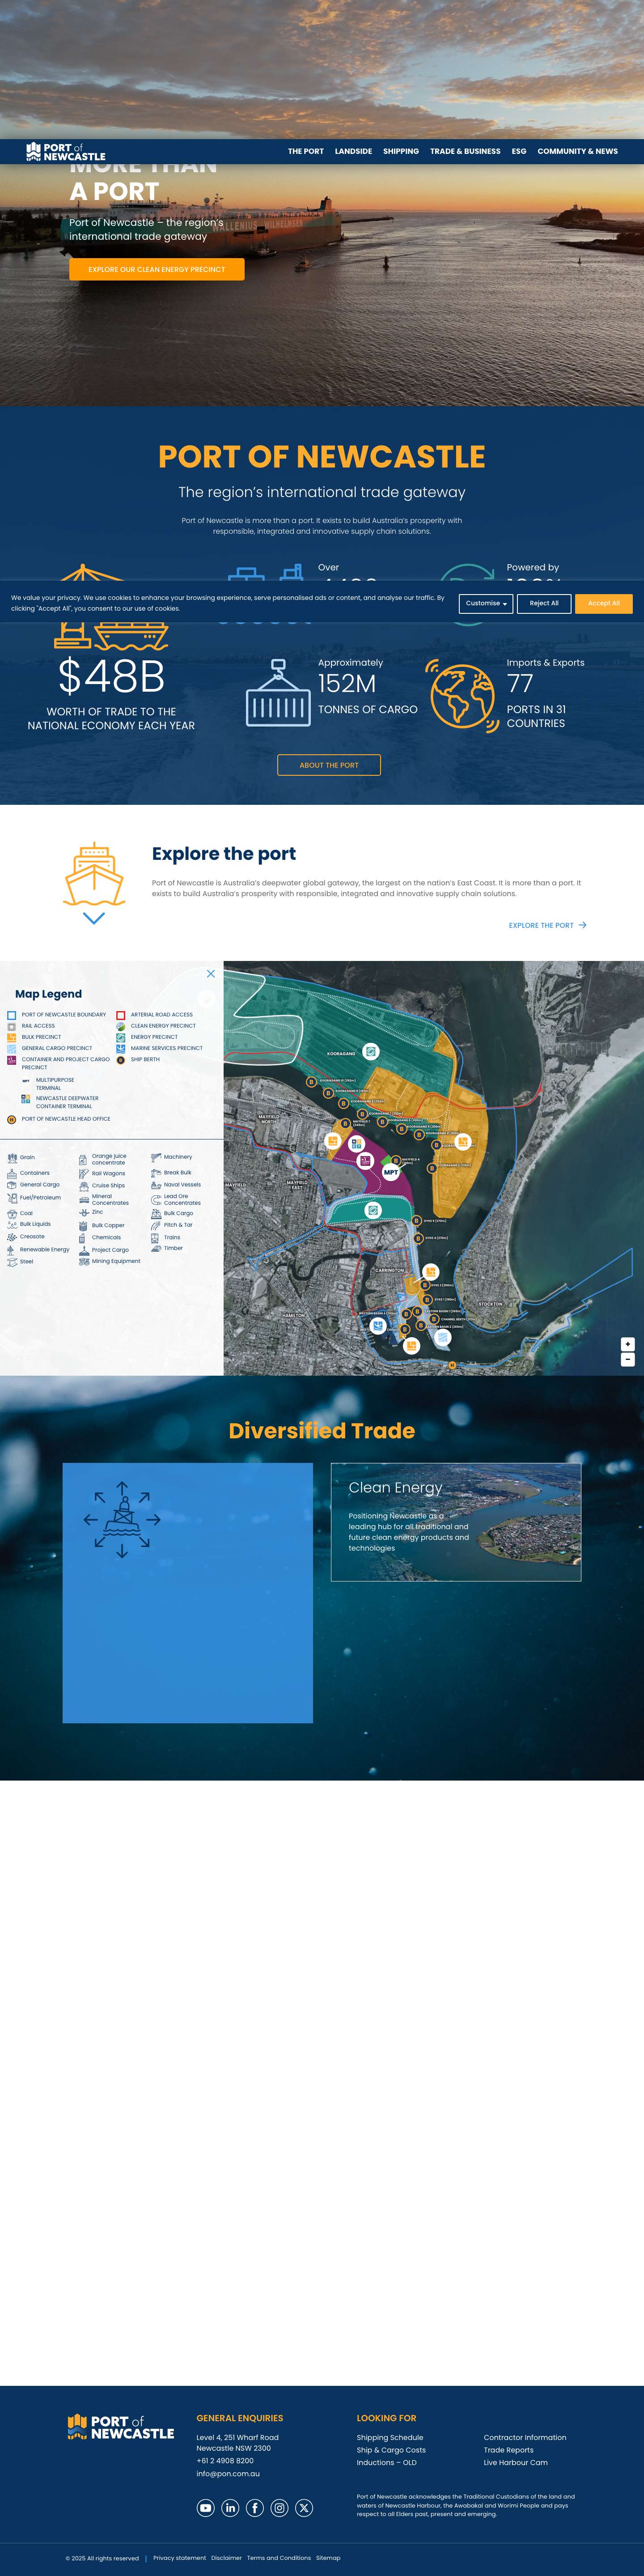Follow the Explore The Port arrow link
The image size is (644, 2576).
coord(547,925)
